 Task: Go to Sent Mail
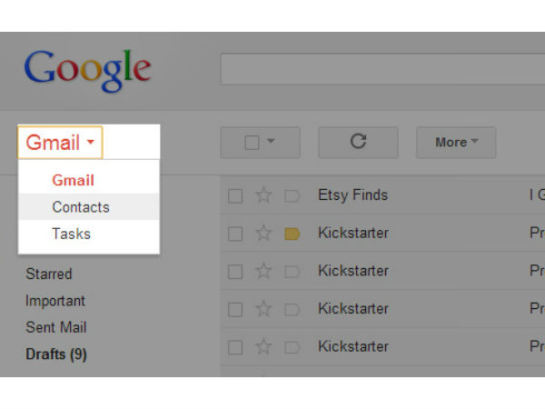point(56,327)
